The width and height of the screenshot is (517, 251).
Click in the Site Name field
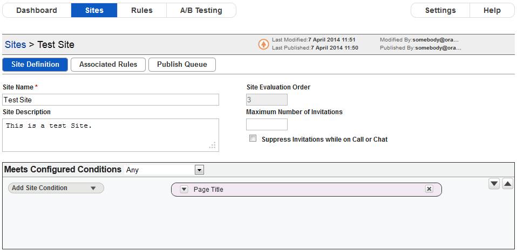(111, 100)
